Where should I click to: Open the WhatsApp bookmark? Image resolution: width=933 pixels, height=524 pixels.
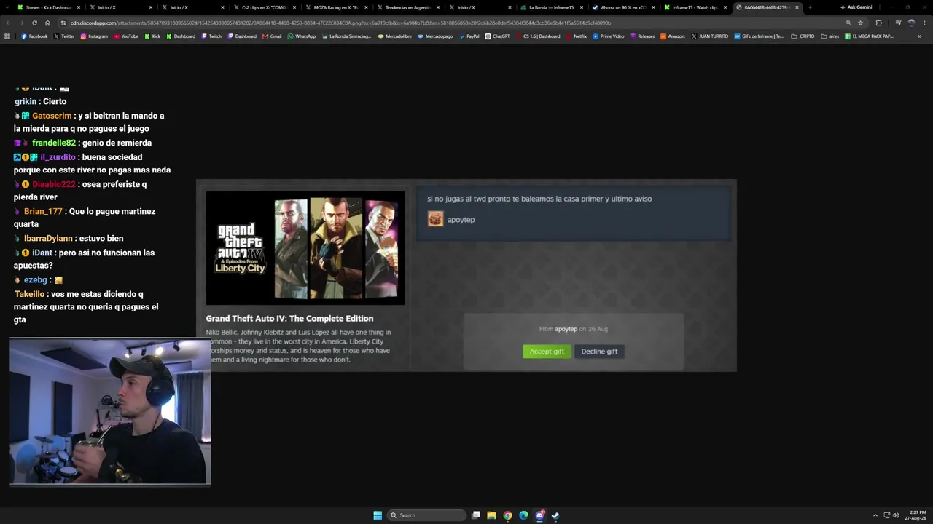[302, 36]
